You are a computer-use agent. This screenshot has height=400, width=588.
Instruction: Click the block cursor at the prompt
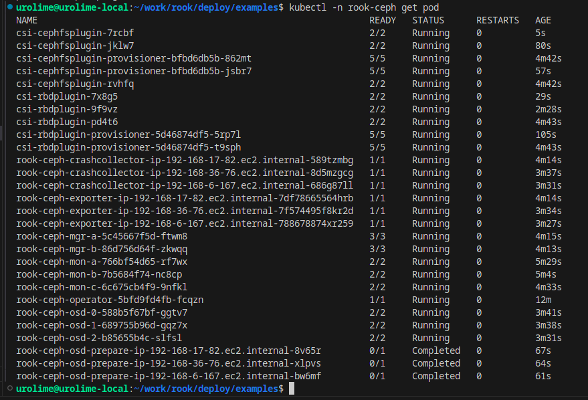(290, 389)
